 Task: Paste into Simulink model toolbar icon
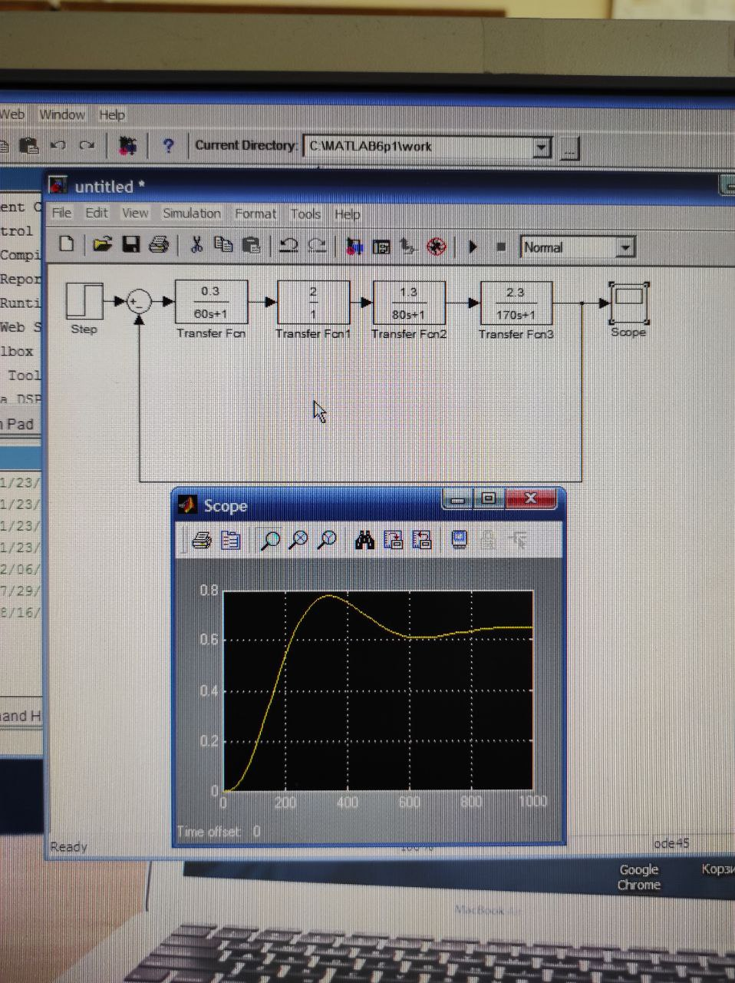(x=250, y=245)
